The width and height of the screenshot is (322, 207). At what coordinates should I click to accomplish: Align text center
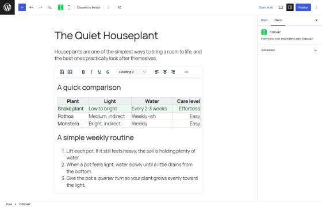165,72
